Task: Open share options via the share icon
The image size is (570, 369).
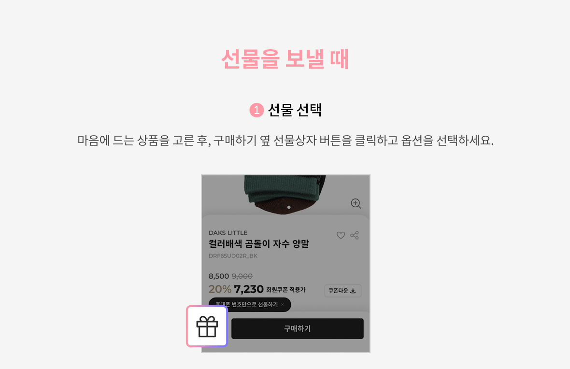Action: pyautogui.click(x=355, y=235)
